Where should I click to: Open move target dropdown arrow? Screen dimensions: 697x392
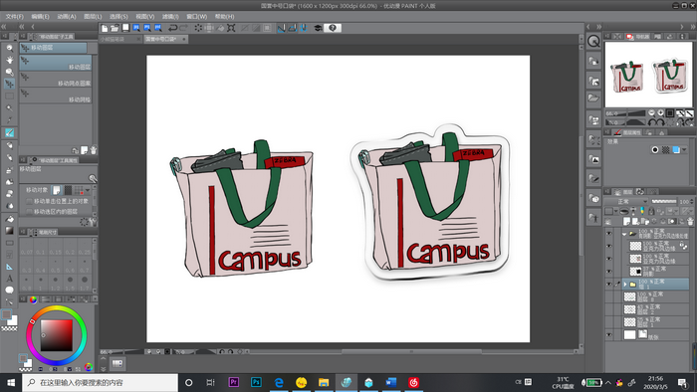pos(88,190)
